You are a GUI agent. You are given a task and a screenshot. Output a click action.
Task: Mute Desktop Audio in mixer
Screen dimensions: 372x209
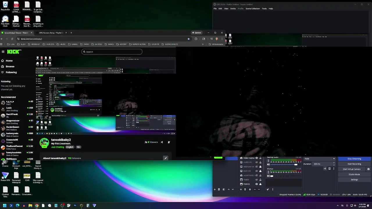[268, 165]
